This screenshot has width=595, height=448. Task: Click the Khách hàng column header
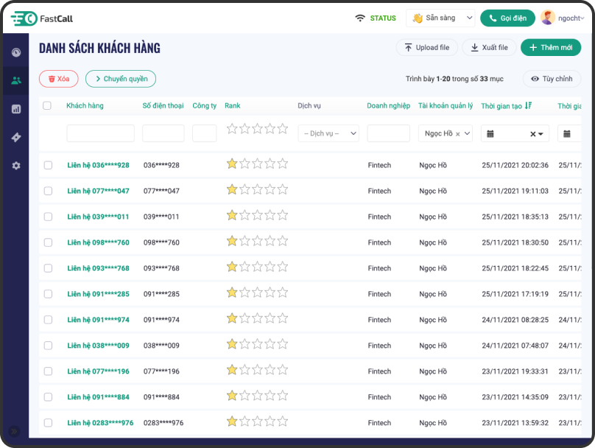coord(85,106)
